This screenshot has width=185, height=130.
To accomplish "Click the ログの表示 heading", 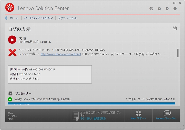I will click(x=19, y=29).
